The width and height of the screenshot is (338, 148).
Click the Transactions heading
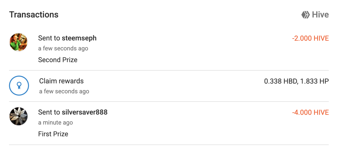tap(34, 15)
